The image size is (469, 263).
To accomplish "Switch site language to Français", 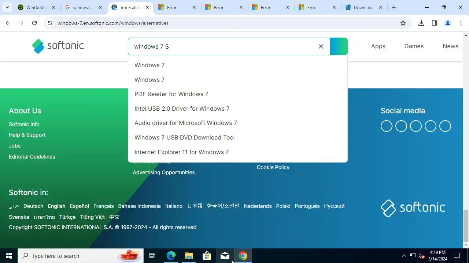I will (103, 206).
